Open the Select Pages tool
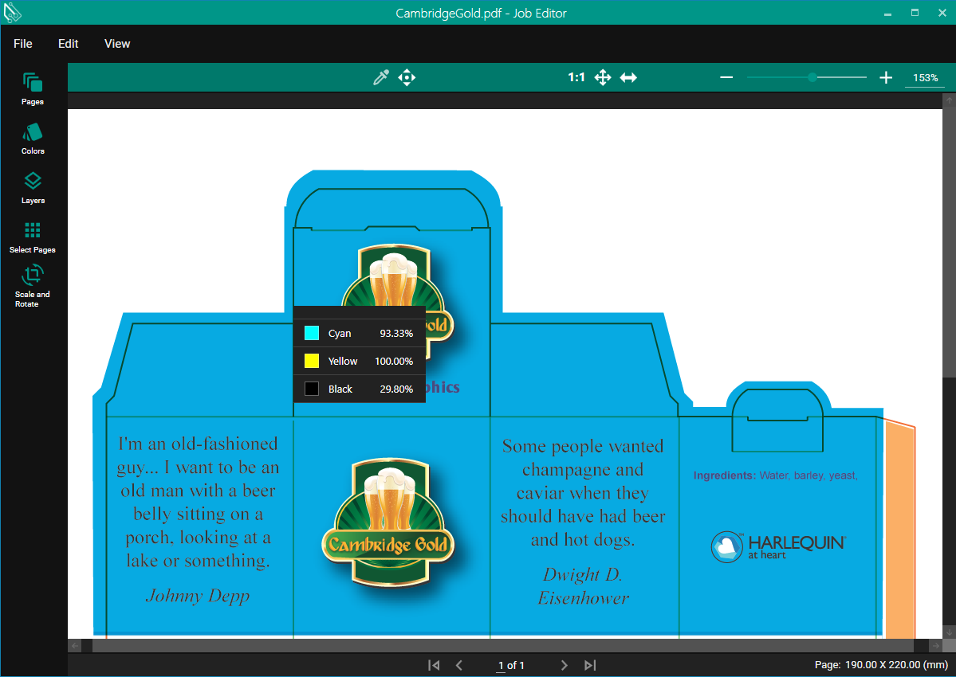The image size is (956, 677). [x=33, y=237]
